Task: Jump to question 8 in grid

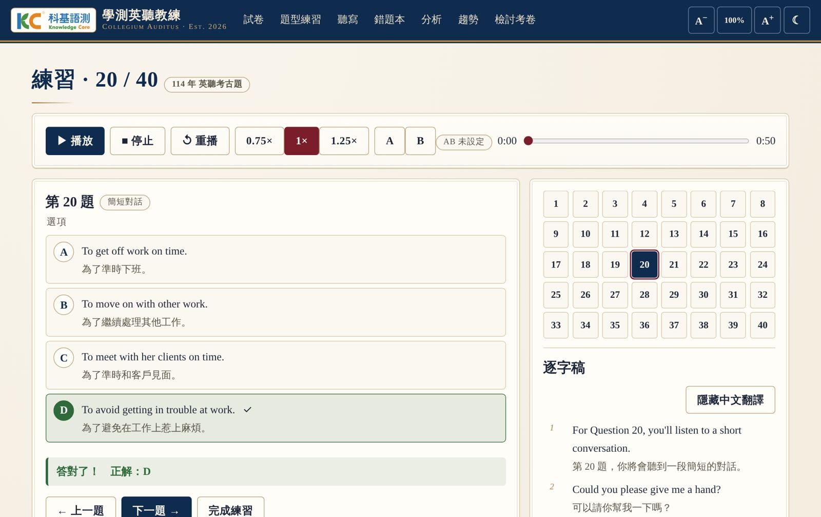Action: coord(763,204)
